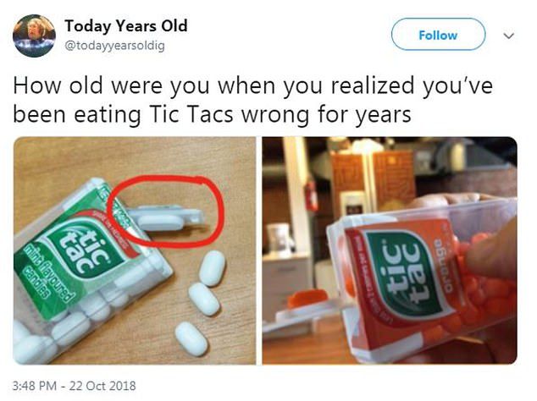The width and height of the screenshot is (537, 401).
Task: Click the red-circled Tic Tac lid
Action: click(x=167, y=217)
